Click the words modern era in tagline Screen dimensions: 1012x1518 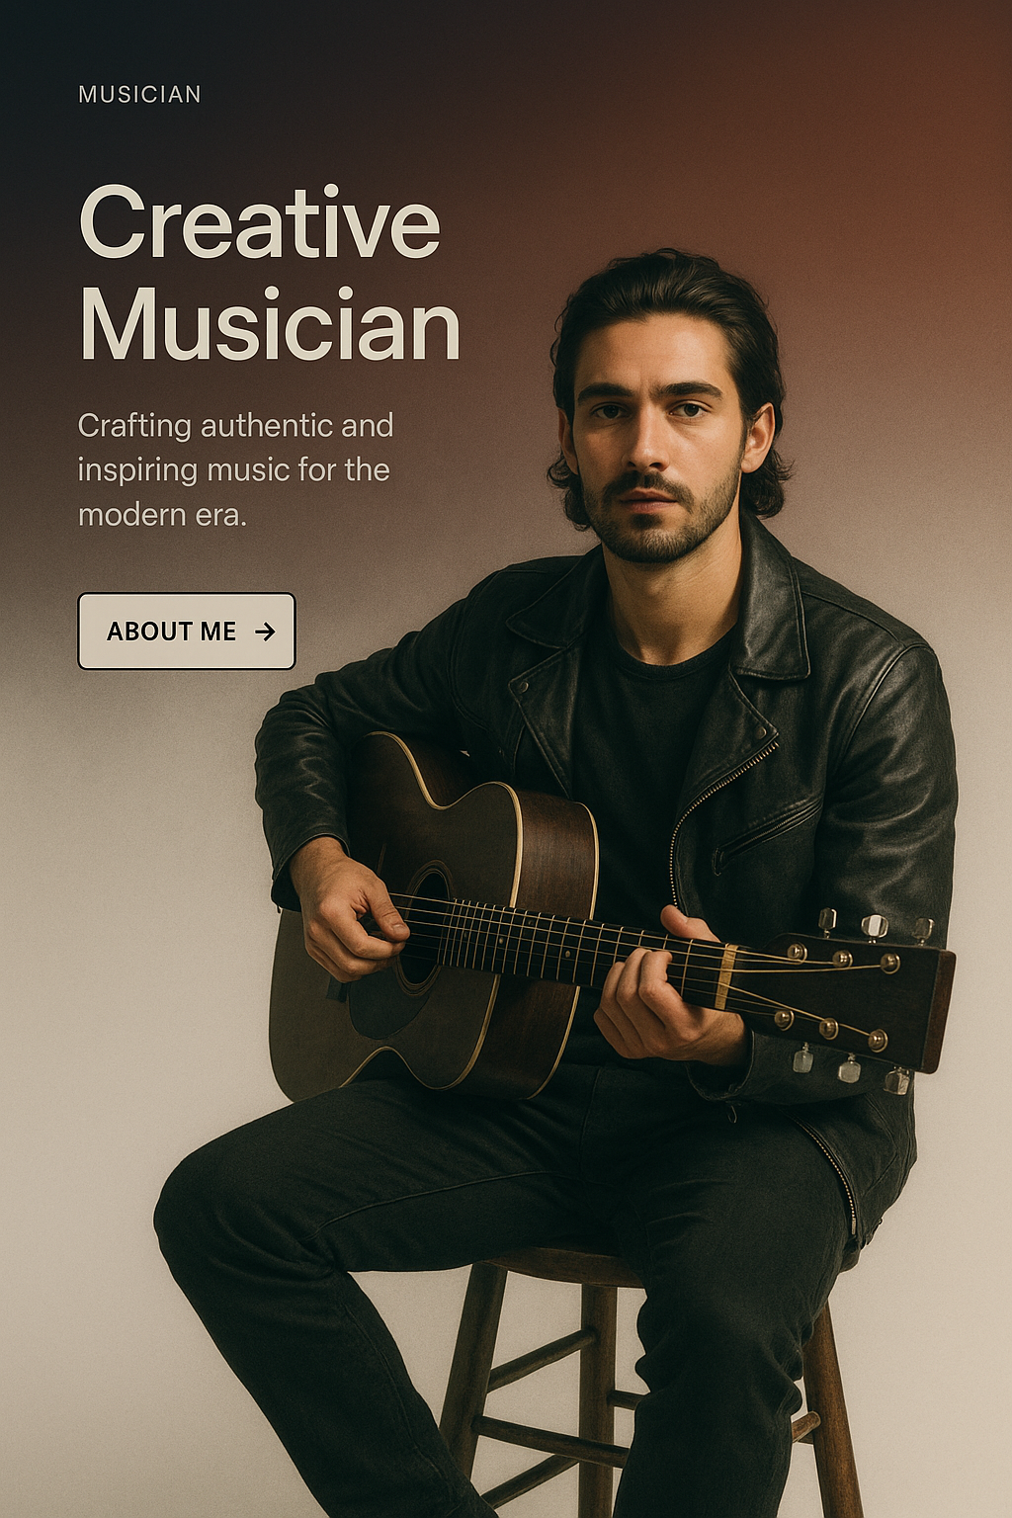(161, 515)
